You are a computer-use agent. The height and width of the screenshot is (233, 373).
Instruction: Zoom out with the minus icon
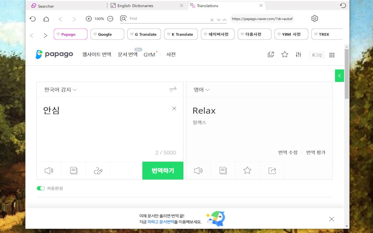(x=110, y=19)
